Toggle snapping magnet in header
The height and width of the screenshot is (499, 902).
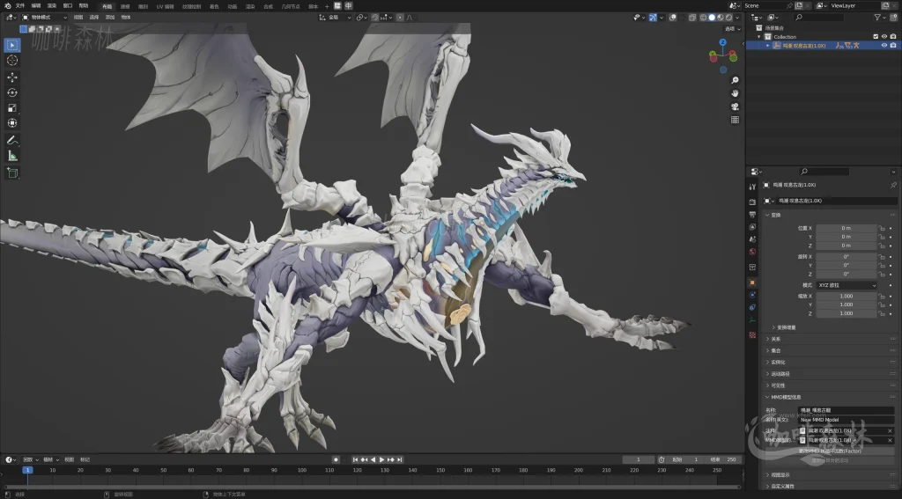[375, 18]
